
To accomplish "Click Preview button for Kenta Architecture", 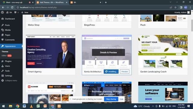I will 125,71.
